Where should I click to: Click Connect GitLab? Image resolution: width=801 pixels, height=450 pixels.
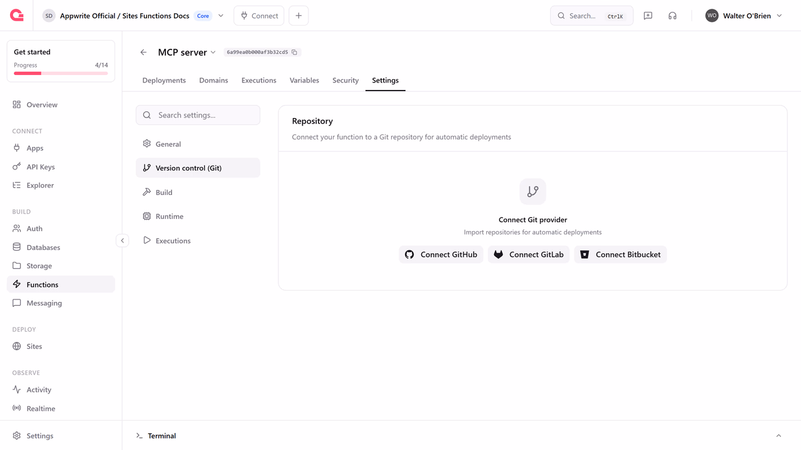click(529, 254)
